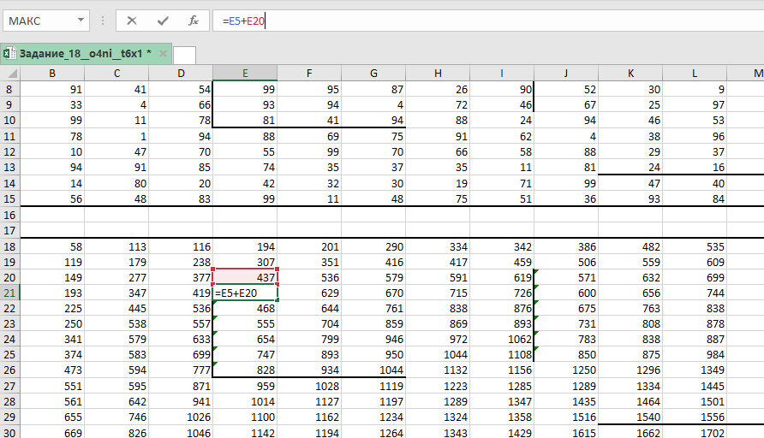Click Excel file icon on document tab
This screenshot has height=438, width=764.
pyautogui.click(x=9, y=54)
